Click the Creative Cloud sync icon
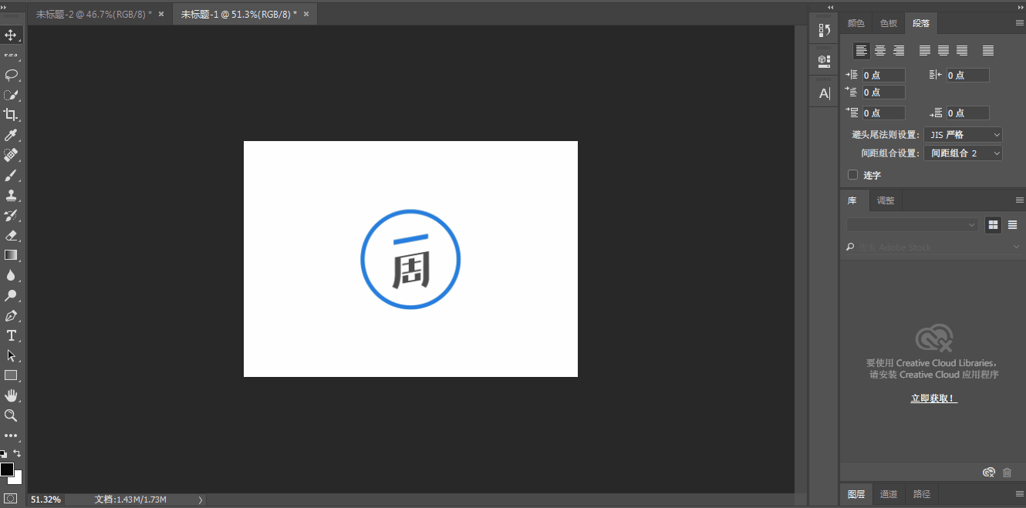This screenshot has width=1026, height=508. click(x=989, y=473)
